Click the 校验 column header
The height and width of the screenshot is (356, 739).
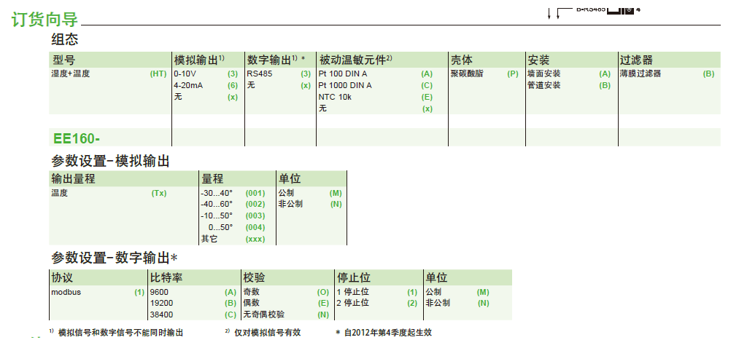coord(254,277)
